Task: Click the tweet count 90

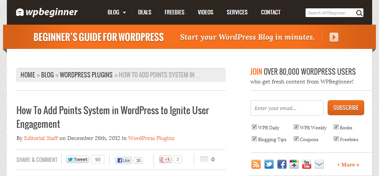Action: pos(98,159)
